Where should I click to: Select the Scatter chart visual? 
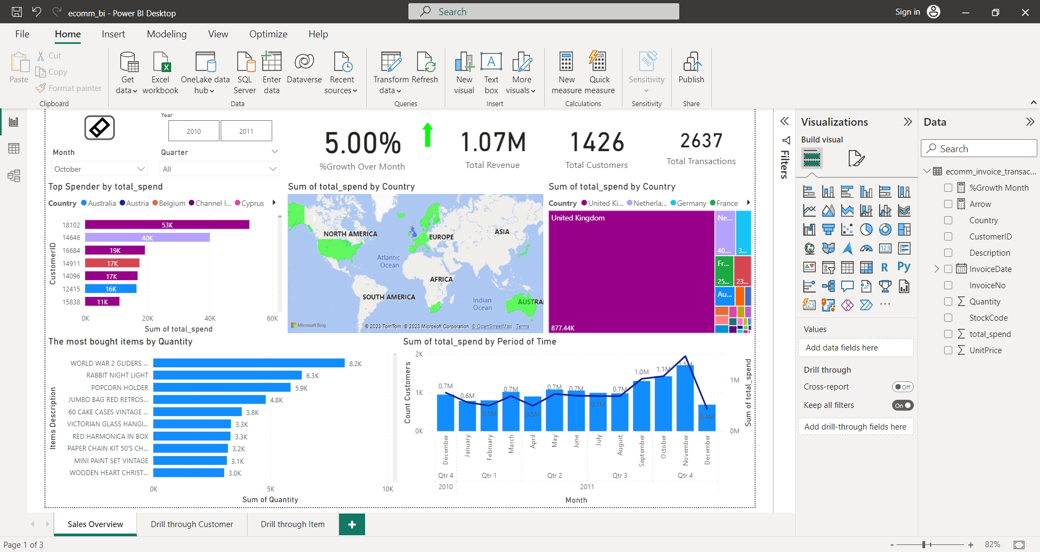[x=847, y=230]
